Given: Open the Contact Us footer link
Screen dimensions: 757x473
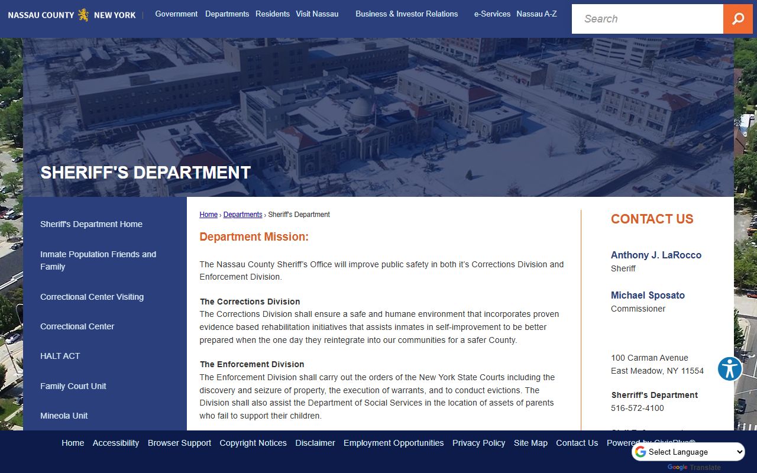Looking at the screenshot, I should 577,443.
